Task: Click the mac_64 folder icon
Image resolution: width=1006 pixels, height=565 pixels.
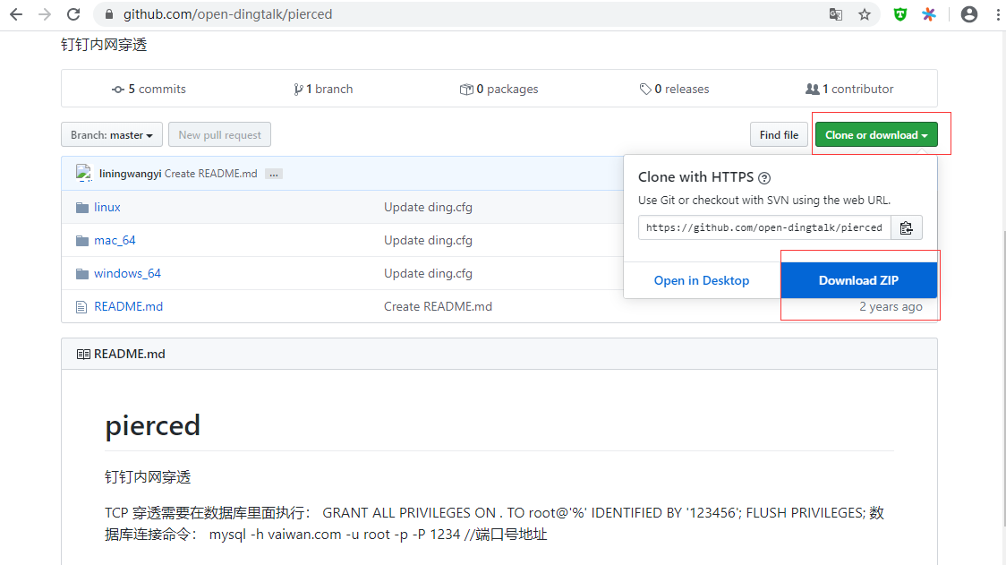Action: 82,241
